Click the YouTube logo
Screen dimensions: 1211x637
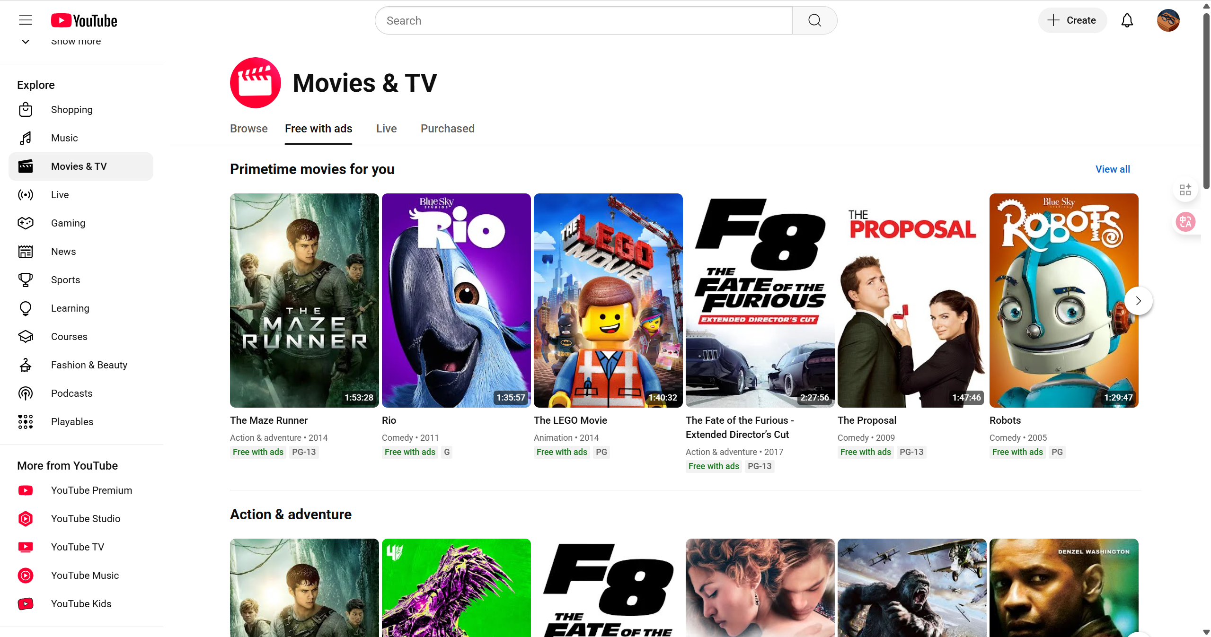84,21
